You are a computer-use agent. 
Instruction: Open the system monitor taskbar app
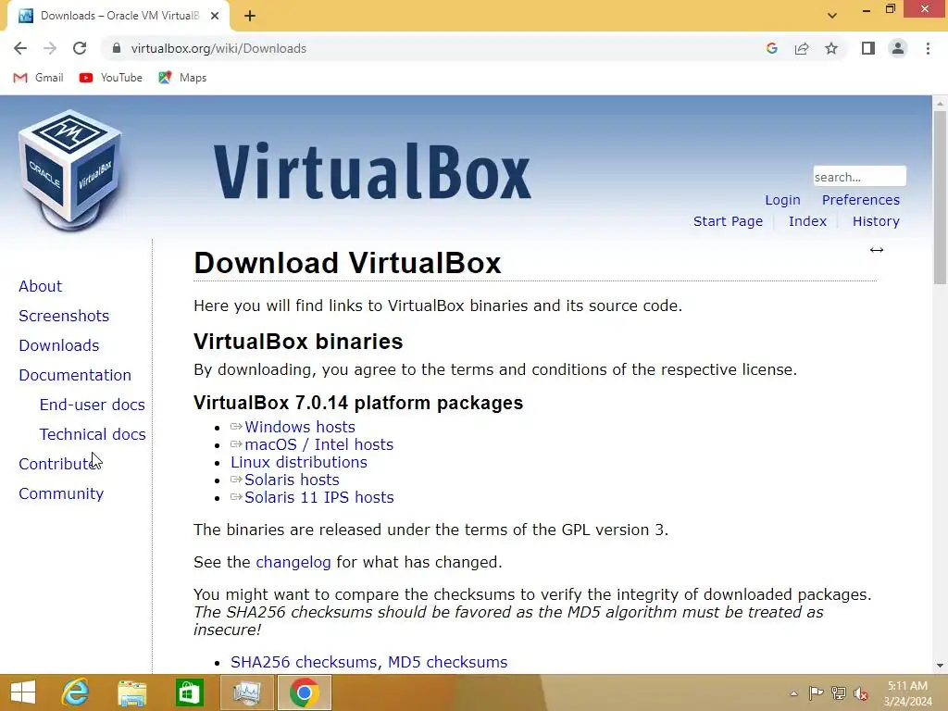pos(246,692)
